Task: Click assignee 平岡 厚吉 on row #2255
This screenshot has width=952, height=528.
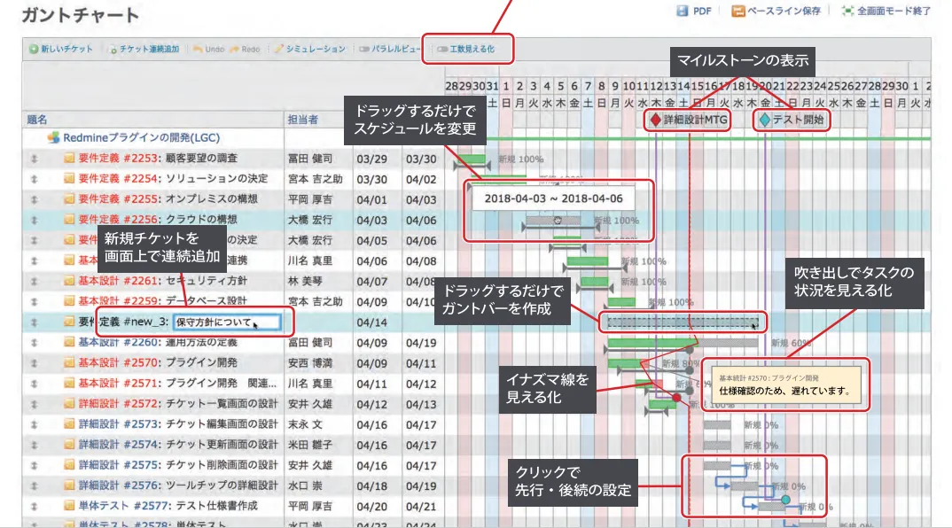Action: [x=310, y=199]
